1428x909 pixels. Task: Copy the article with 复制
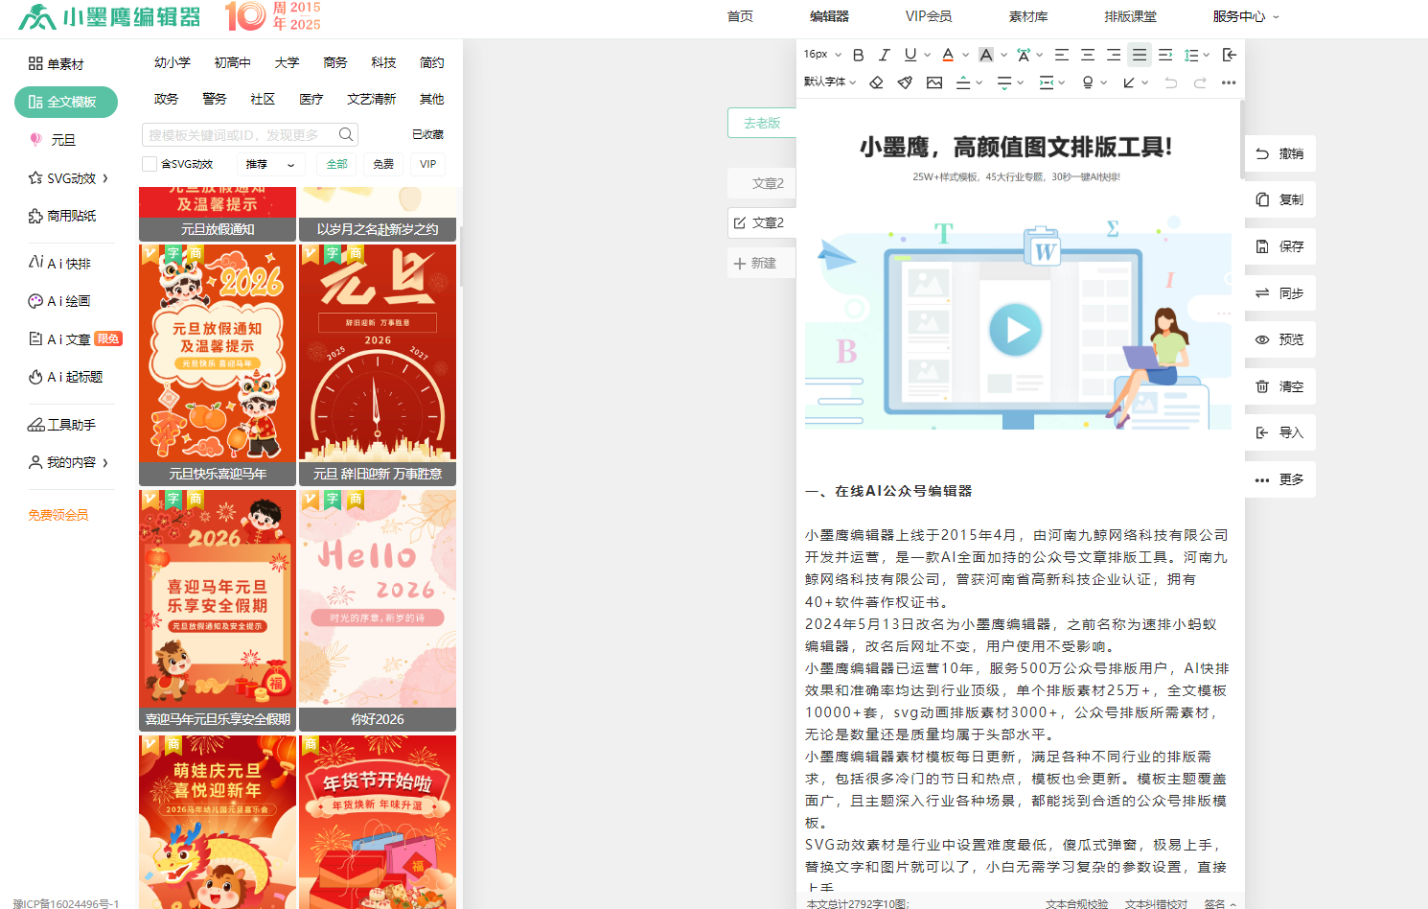click(1279, 199)
